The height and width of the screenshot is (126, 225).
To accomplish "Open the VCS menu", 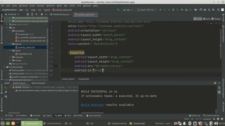I will 79,6.
